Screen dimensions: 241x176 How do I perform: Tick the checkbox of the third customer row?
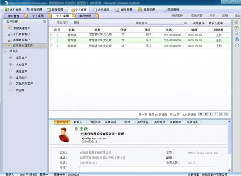pos(51,46)
